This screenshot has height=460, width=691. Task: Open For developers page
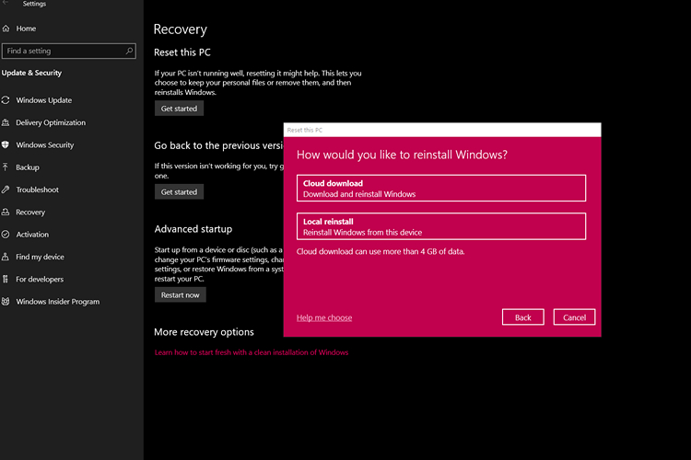coord(40,279)
